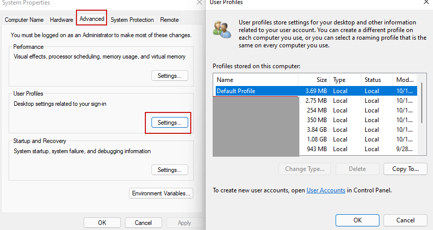This screenshot has width=433, height=230.
Task: Click the Apply button in System Properties
Action: (185, 222)
